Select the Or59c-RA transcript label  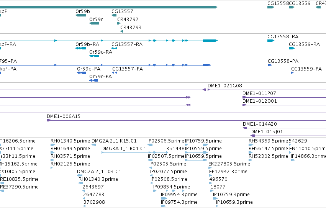[101, 52]
